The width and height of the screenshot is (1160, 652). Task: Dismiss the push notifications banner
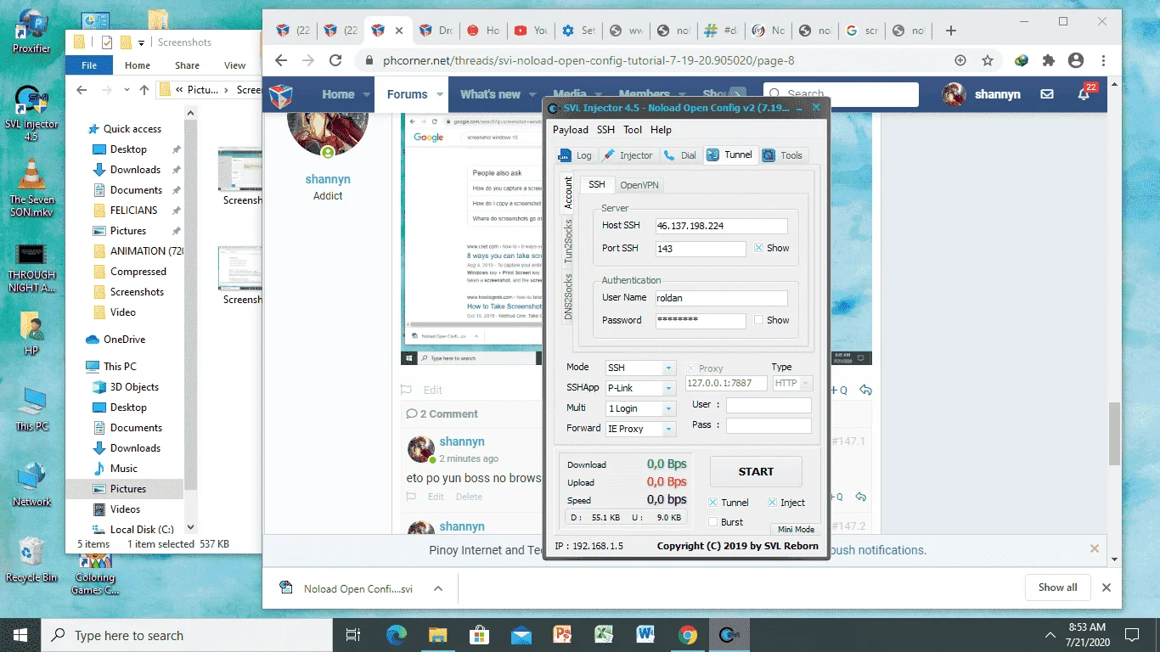coord(1095,549)
